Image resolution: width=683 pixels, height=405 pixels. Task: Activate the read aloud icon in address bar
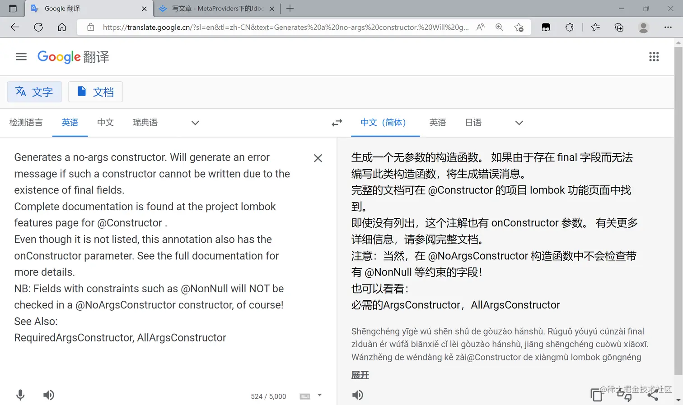481,27
